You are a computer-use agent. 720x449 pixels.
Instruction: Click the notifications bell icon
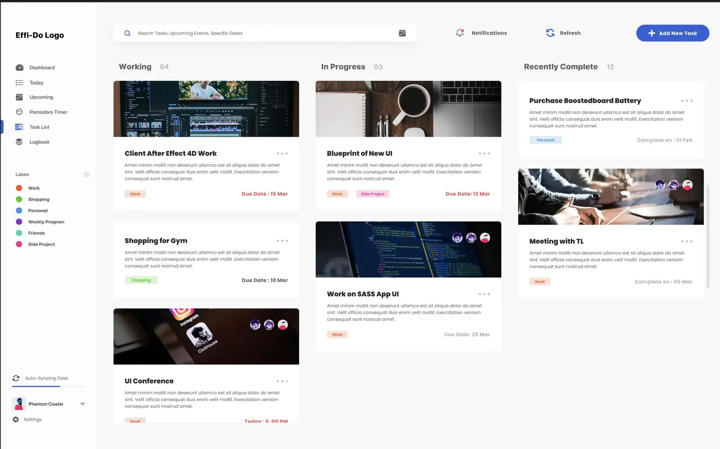[460, 33]
